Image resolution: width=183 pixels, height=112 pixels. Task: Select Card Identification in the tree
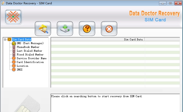[30, 62]
